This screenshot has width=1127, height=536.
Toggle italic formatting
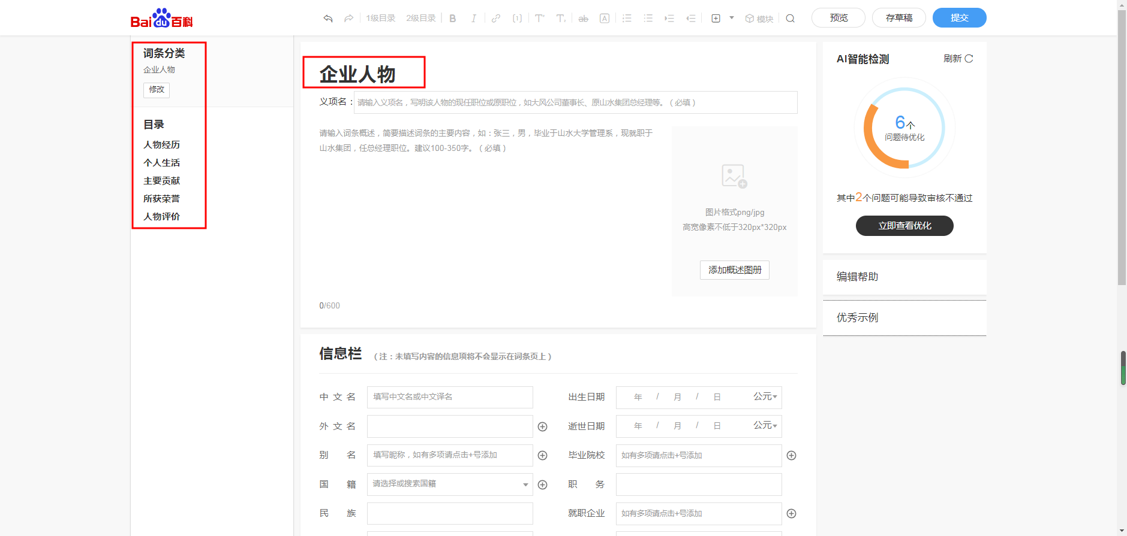(x=474, y=19)
